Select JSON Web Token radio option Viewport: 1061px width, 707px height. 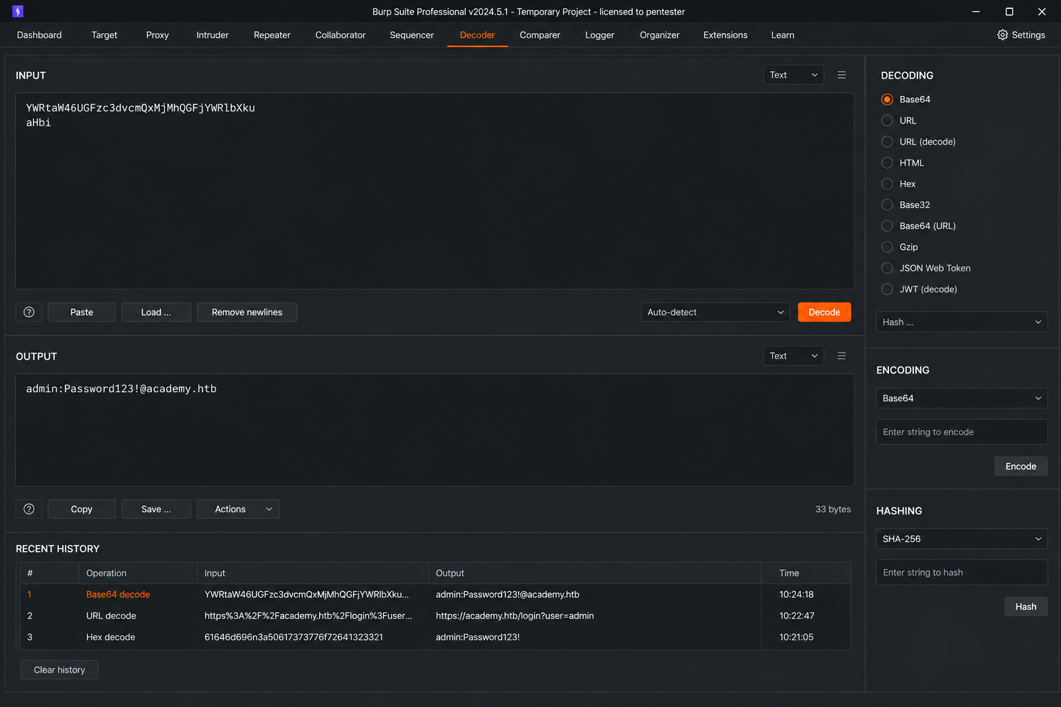(x=887, y=268)
